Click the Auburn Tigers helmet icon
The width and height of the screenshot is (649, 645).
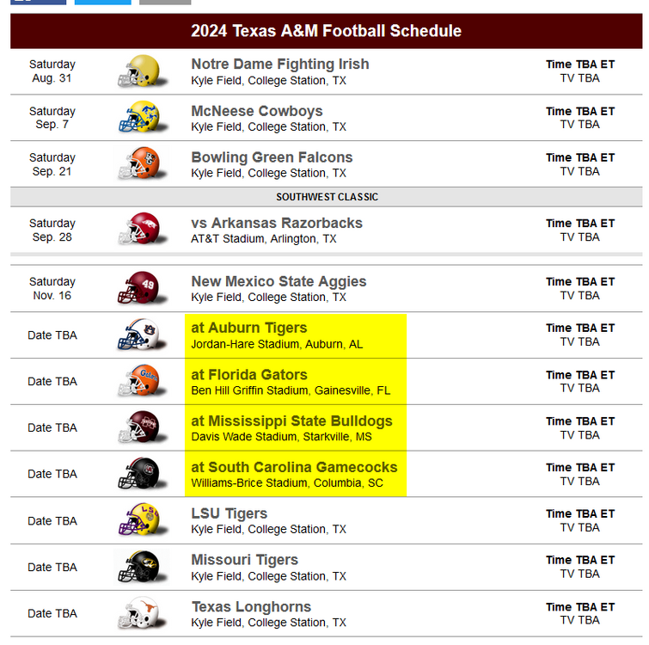(x=138, y=335)
